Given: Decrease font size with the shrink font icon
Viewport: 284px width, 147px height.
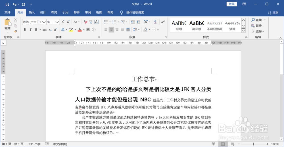Looking at the screenshot, I should click(68, 22).
